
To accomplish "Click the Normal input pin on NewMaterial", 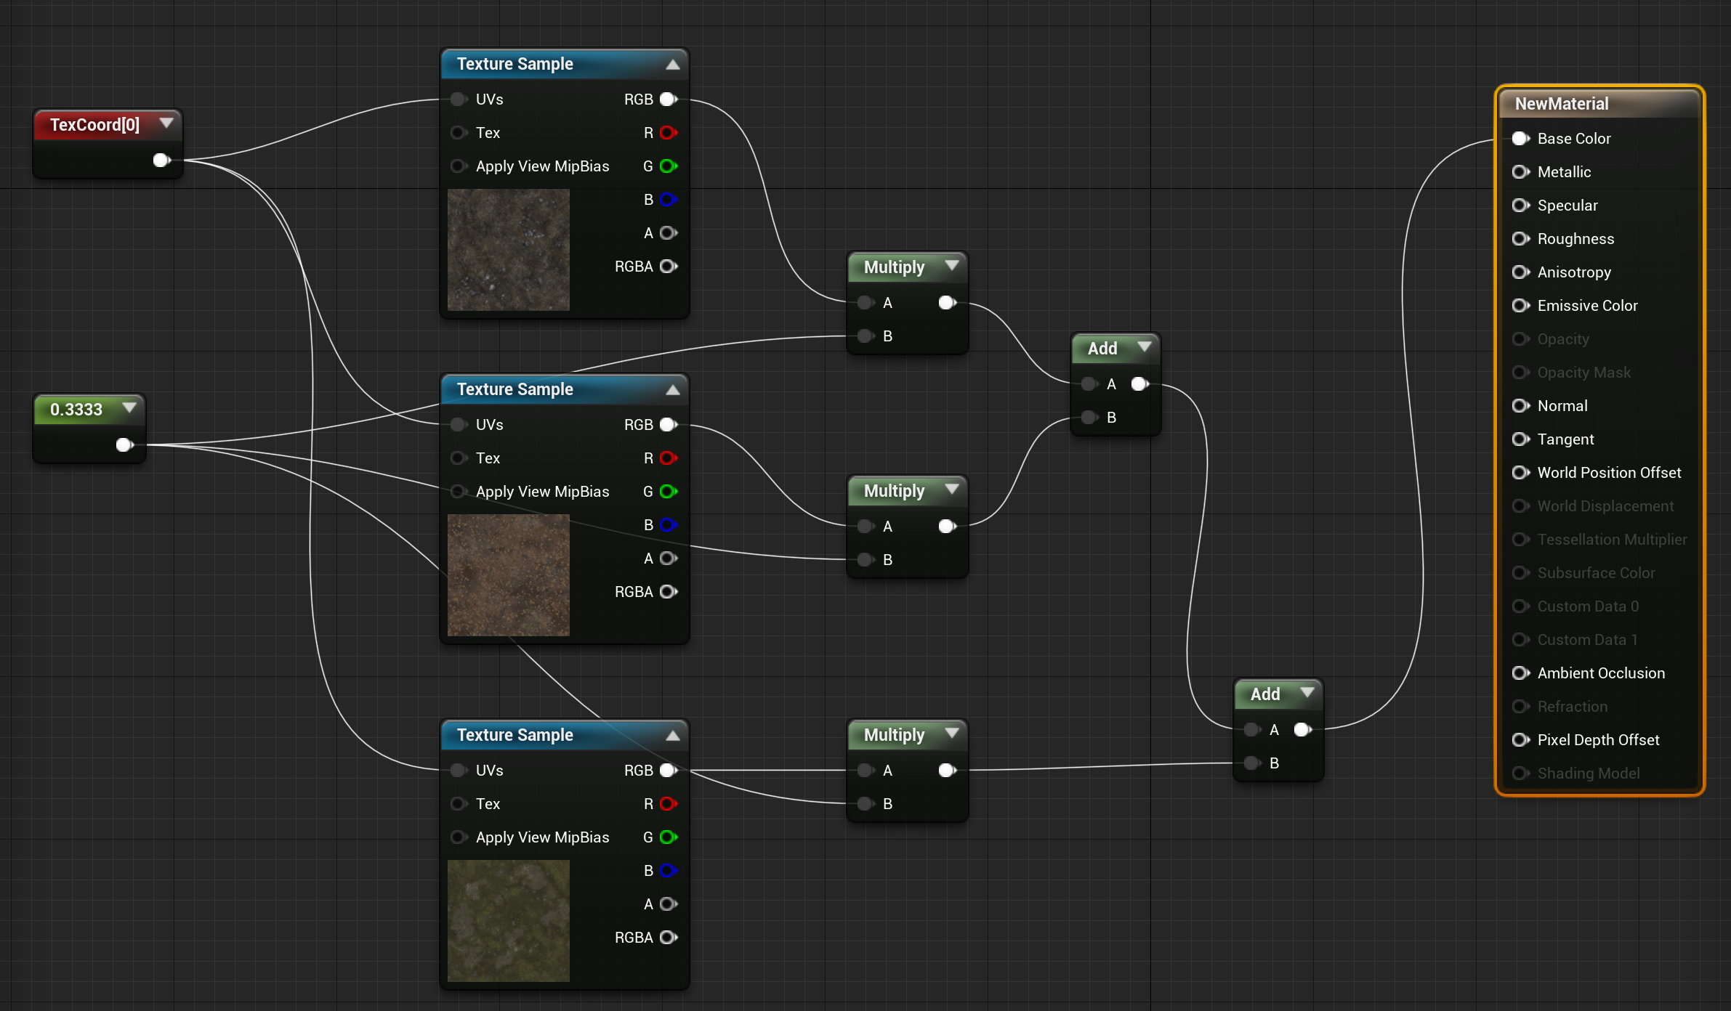I will tap(1520, 406).
